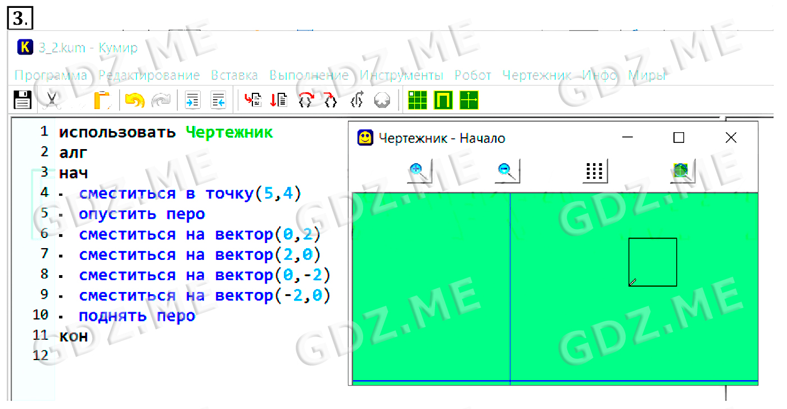
Task: Click the red down-arrow run program icon
Action: pyautogui.click(x=278, y=101)
